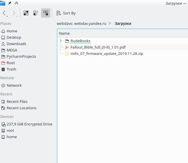Switch to Icons view mode

[x=26, y=13]
